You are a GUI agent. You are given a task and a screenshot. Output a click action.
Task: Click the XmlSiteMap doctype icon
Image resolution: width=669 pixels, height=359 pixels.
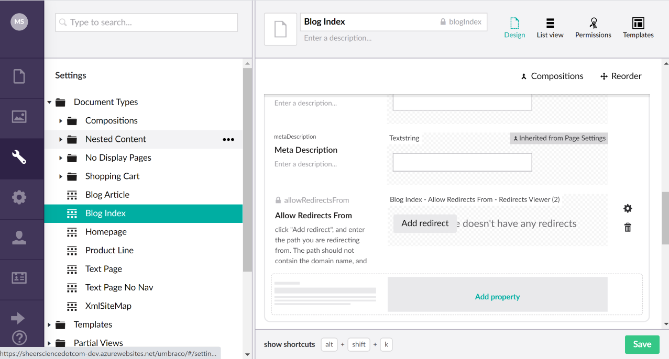pyautogui.click(x=72, y=306)
